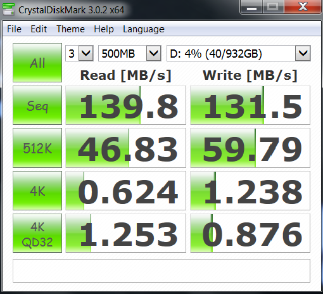Maximize the CrystalDiskMark window
Viewport: 323px width, 294px height.
273,7
